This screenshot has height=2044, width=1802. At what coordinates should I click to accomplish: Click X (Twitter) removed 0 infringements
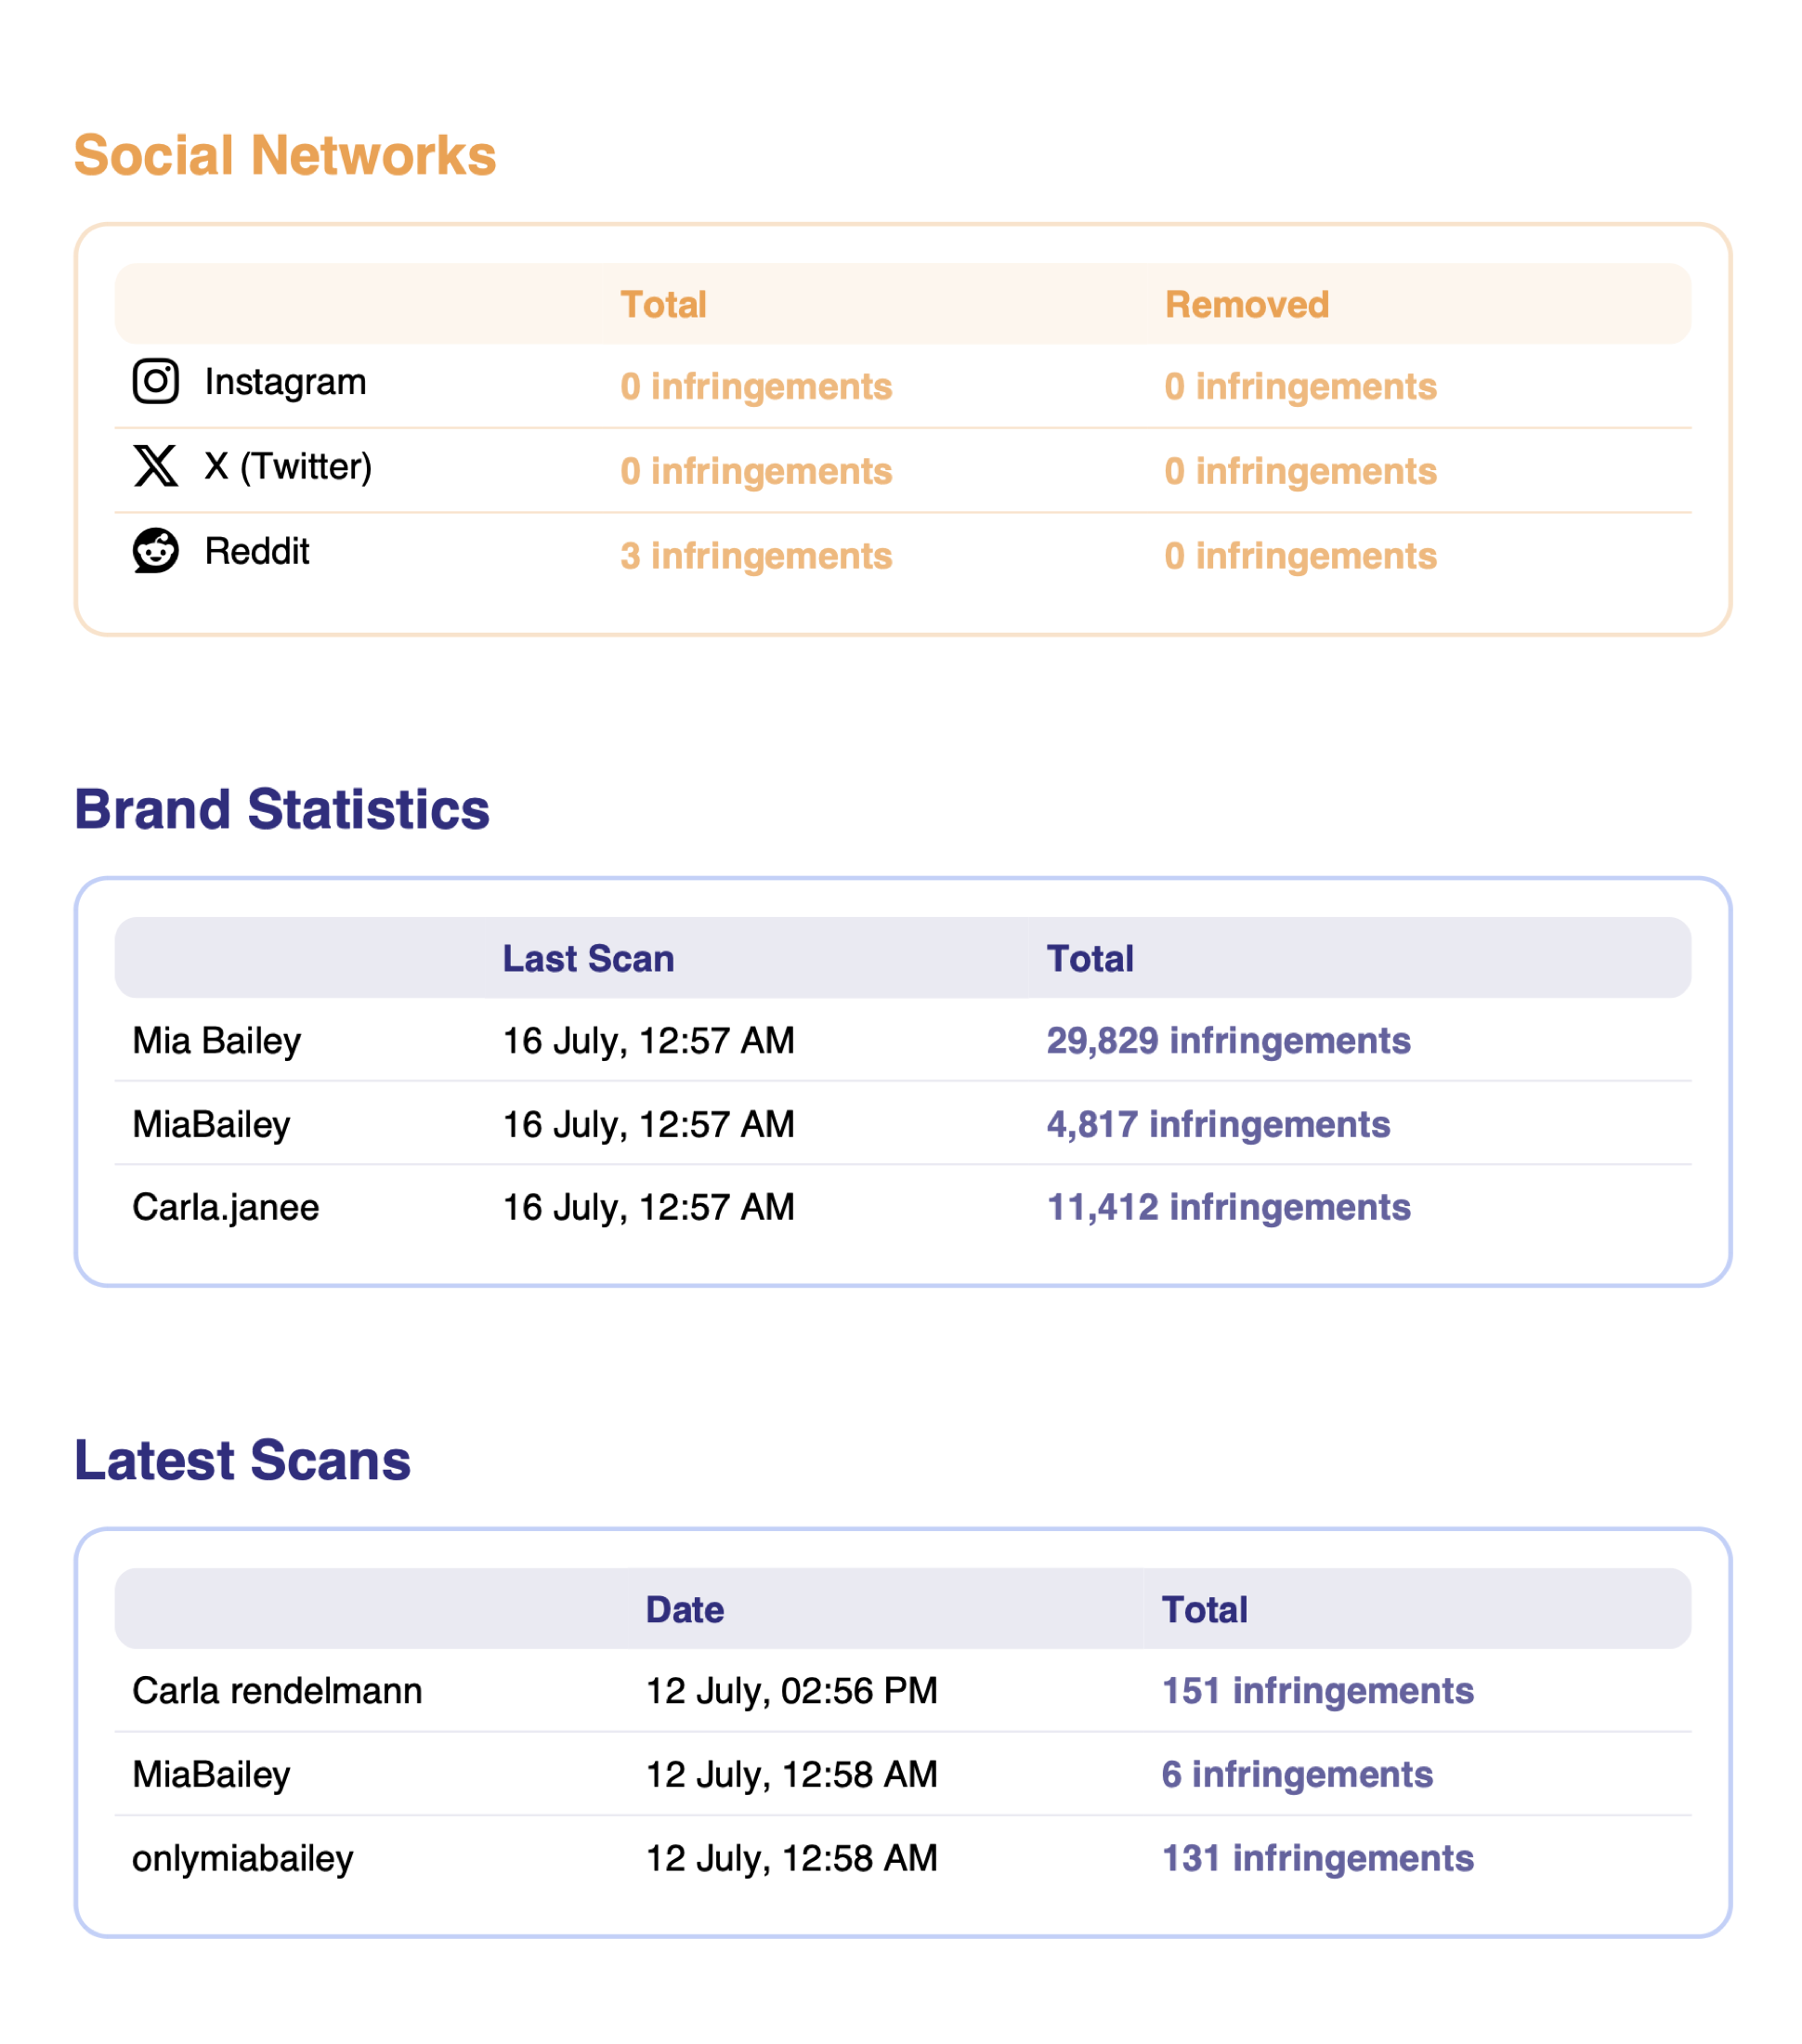[x=1300, y=471]
